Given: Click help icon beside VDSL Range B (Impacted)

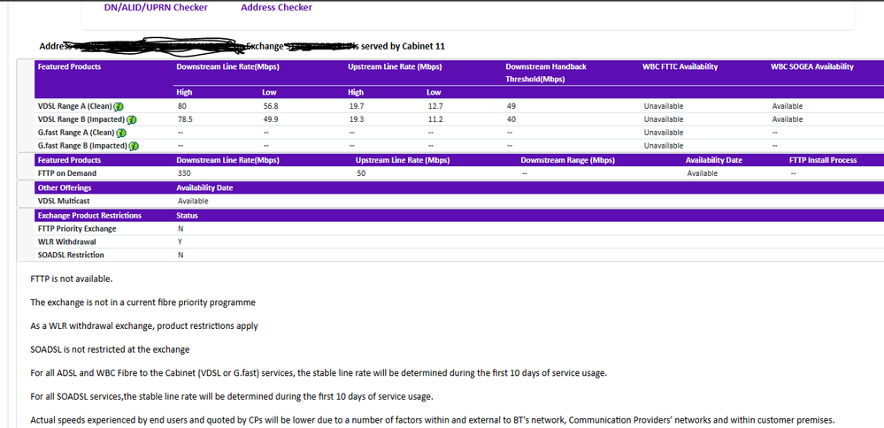Looking at the screenshot, I should coord(132,119).
